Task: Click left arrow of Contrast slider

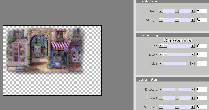Action: tap(161, 98)
